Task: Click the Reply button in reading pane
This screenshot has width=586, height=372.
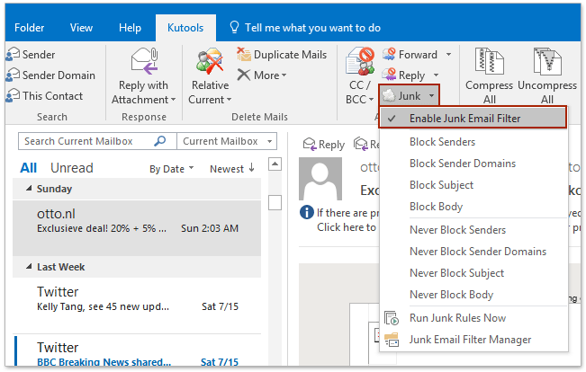Action: (324, 145)
